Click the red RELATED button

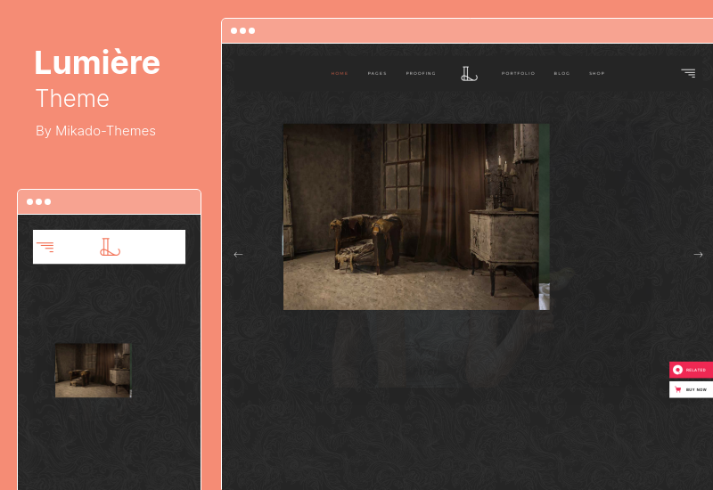click(x=691, y=370)
